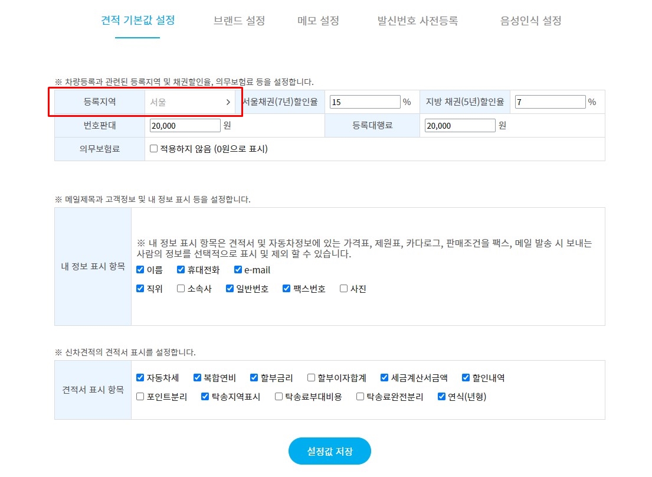Switch to the 브랜드 설정 tab
Viewport: 652px width, 477px height.
click(239, 21)
